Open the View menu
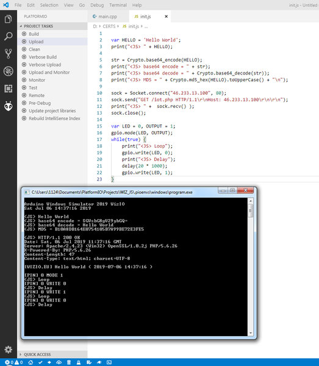The height and width of the screenshot is (366, 319). point(68,5)
